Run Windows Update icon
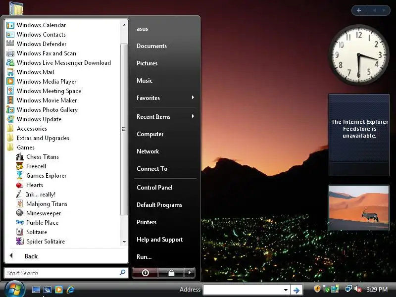Image resolution: width=396 pixels, height=297 pixels. pos(10,119)
